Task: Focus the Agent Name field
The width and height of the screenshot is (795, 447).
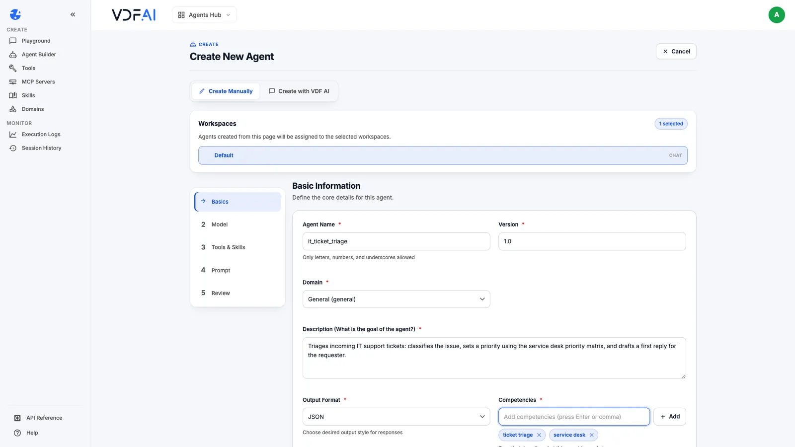Action: (396, 241)
